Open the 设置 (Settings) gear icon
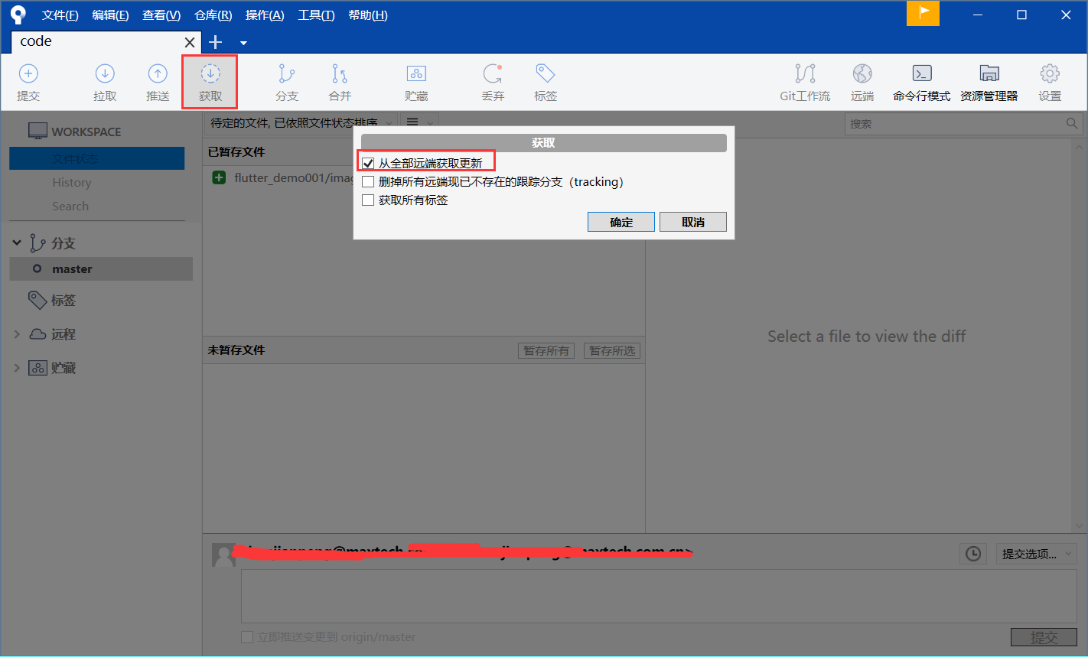Image resolution: width=1088 pixels, height=657 pixels. (1049, 80)
